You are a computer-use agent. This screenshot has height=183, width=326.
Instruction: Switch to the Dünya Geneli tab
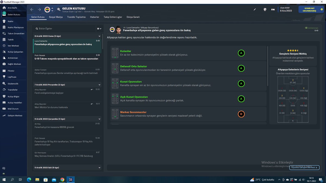click(x=133, y=17)
